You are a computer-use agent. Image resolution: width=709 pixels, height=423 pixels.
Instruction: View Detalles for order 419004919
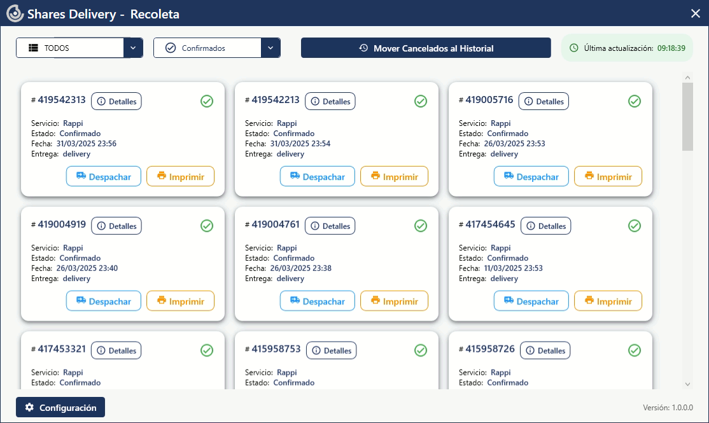click(x=116, y=226)
